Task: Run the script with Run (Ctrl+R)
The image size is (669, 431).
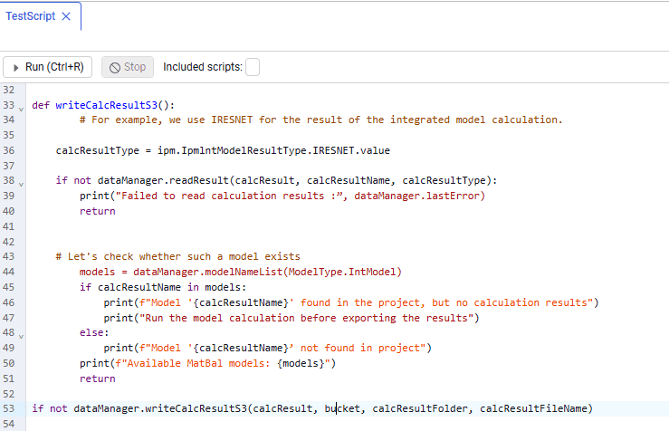Action: [x=47, y=67]
